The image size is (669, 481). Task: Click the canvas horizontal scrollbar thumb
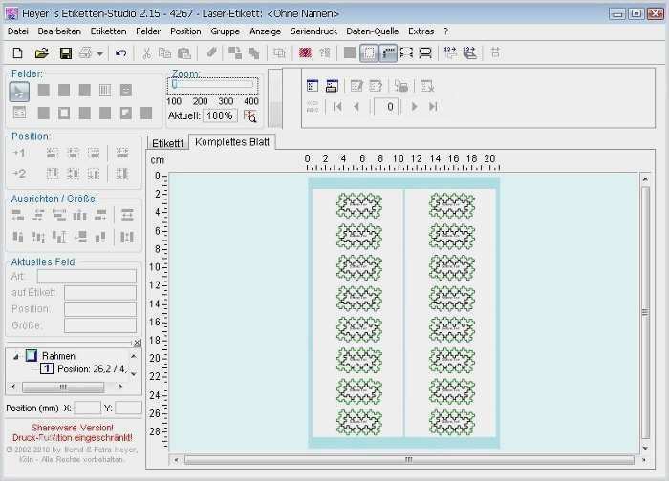point(409,460)
